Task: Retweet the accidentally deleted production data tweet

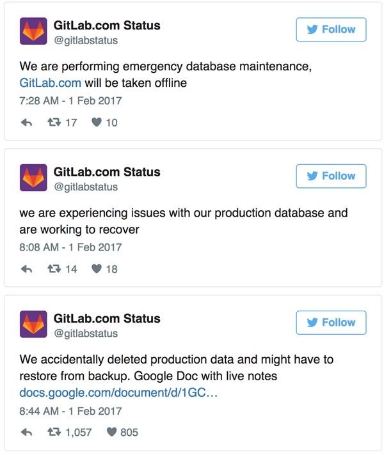Action: [54, 433]
